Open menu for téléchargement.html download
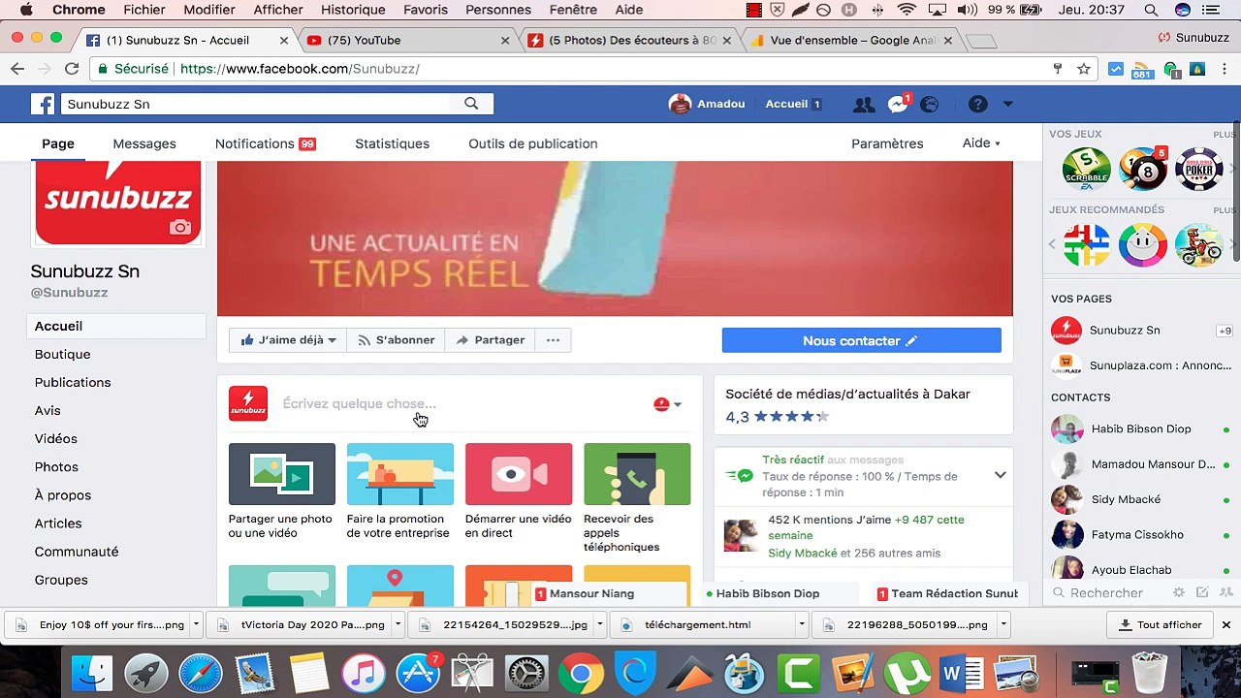The height and width of the screenshot is (698, 1241). click(x=802, y=625)
